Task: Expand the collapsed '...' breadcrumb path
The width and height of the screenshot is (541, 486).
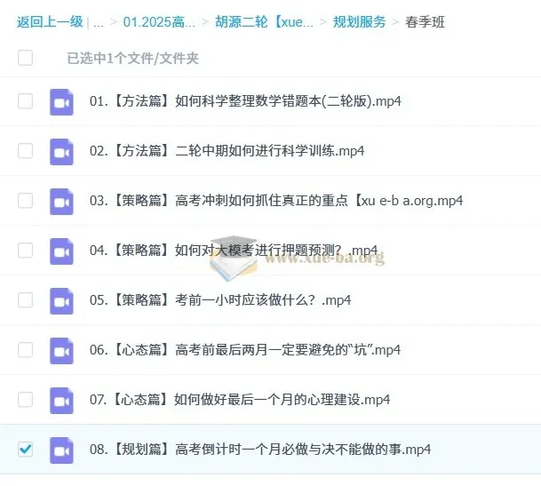Action: [99, 22]
